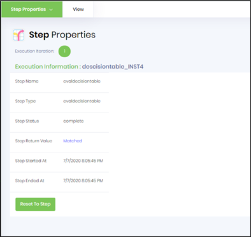Select the Step Started At timestamp

[83, 161]
